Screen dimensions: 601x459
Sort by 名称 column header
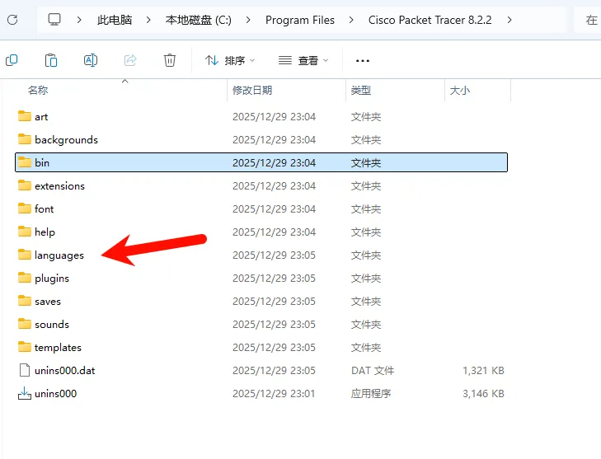tap(38, 91)
